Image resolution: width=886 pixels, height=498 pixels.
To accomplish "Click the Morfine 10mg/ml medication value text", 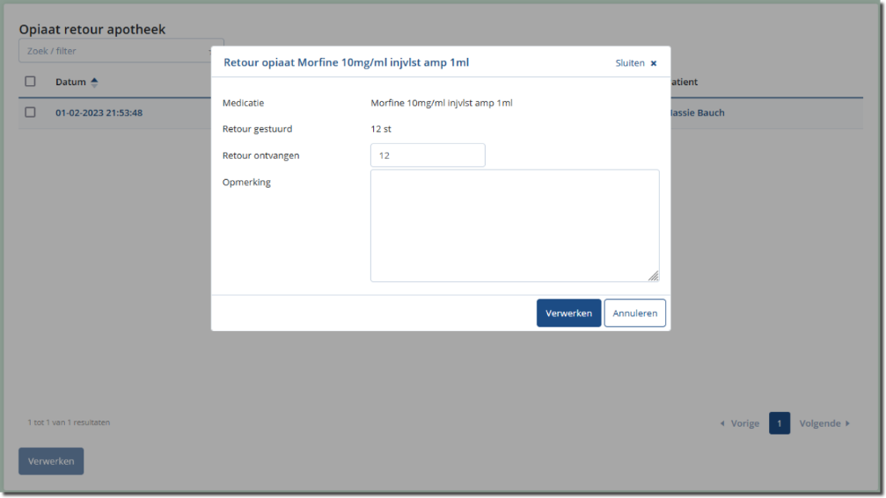I will pyautogui.click(x=441, y=103).
